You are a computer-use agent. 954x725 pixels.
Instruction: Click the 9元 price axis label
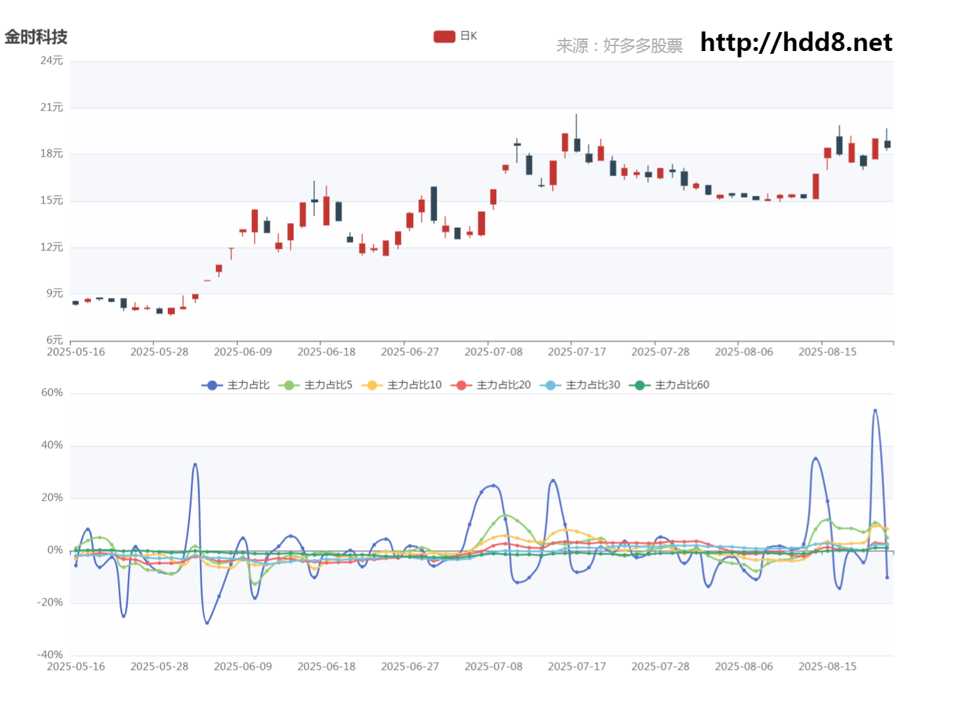(x=55, y=294)
